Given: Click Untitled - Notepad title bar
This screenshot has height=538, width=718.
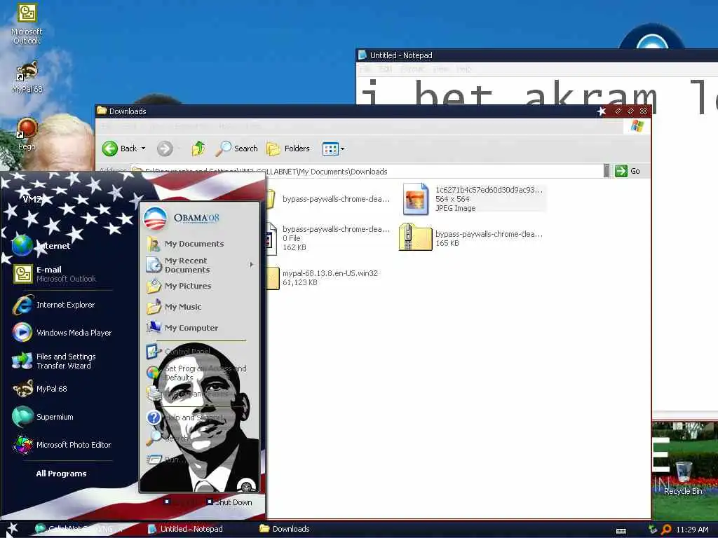Looking at the screenshot, I should click(536, 55).
